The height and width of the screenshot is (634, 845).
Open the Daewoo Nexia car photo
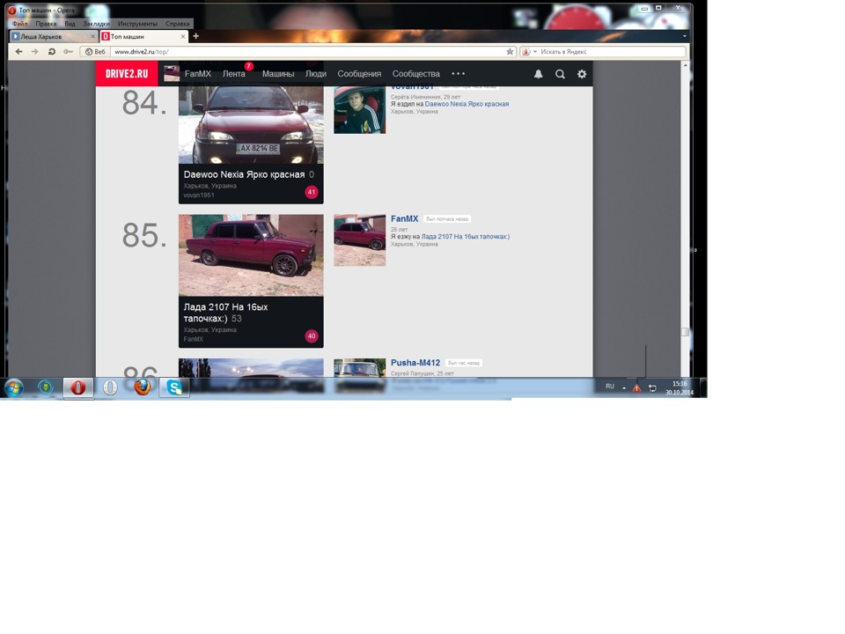pos(251,125)
